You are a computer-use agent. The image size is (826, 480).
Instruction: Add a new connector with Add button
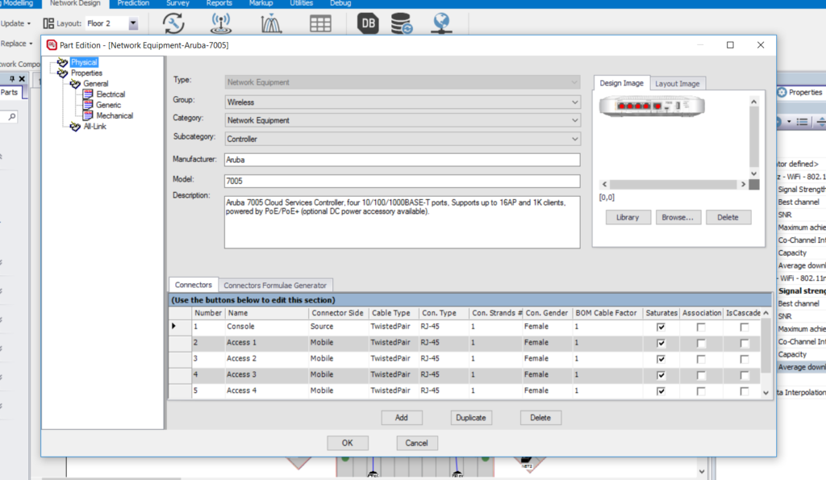coord(402,418)
